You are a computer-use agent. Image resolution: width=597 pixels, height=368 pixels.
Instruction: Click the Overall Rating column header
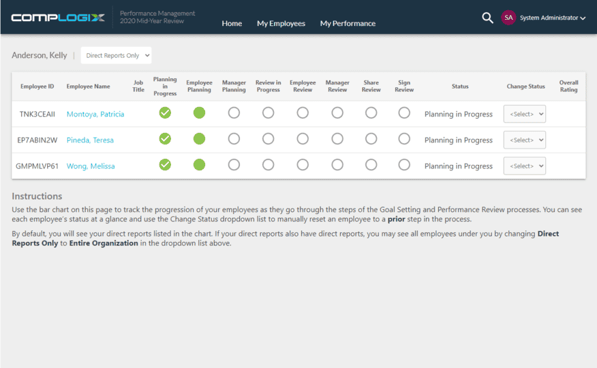click(x=569, y=86)
